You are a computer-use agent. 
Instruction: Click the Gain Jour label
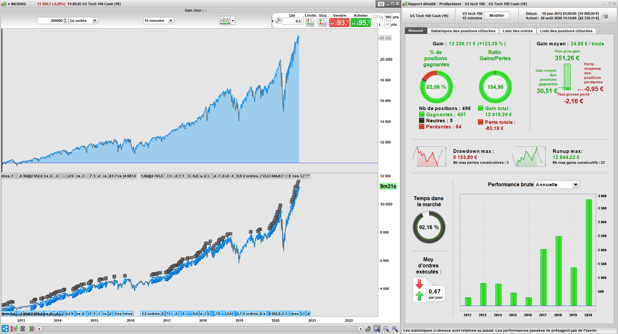coord(195,10)
